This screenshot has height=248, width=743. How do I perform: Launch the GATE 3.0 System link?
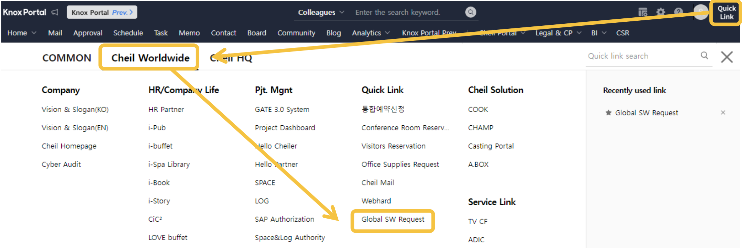282,110
